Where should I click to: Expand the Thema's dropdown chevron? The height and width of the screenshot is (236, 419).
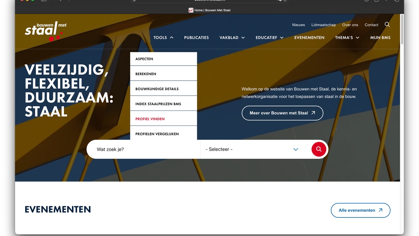pos(358,38)
